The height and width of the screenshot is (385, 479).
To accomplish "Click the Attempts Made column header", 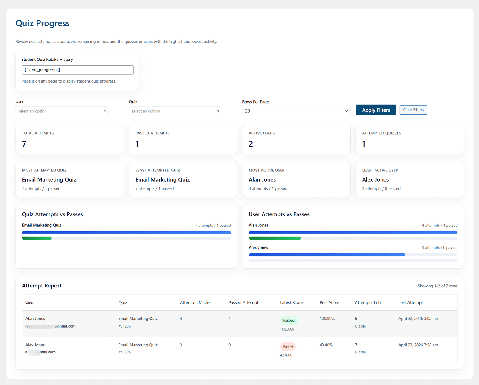I will (x=195, y=302).
